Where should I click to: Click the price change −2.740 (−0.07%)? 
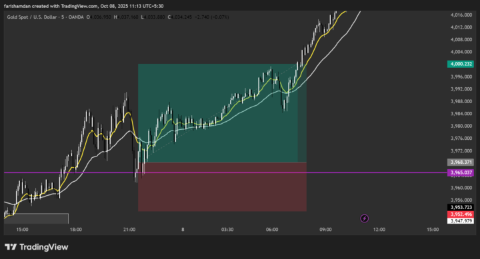pyautogui.click(x=212, y=17)
